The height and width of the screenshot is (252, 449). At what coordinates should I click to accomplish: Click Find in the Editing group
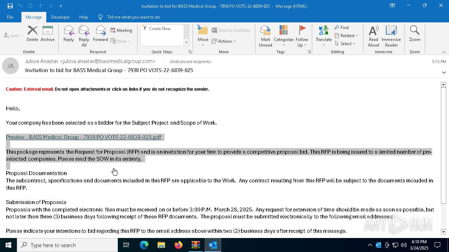pyautogui.click(x=342, y=28)
